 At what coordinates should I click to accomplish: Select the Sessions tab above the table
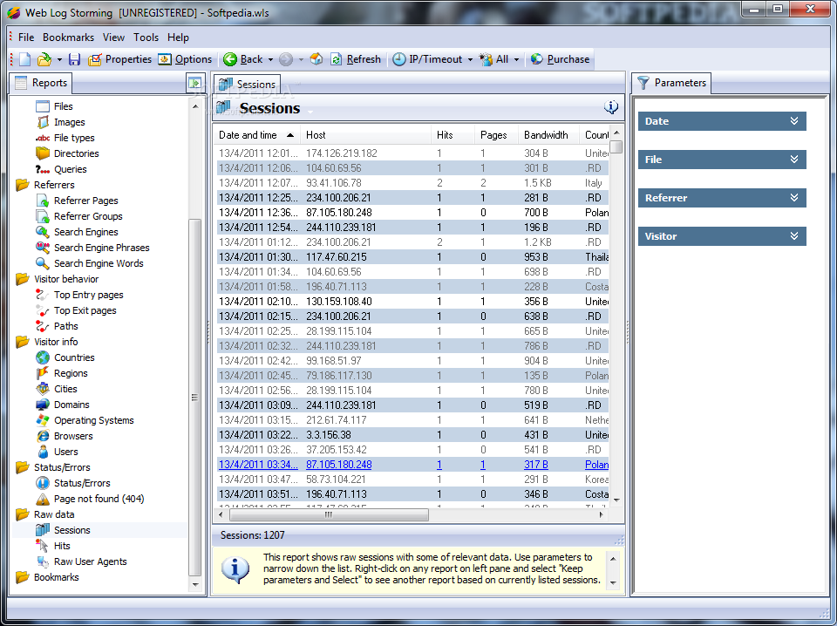pos(247,84)
